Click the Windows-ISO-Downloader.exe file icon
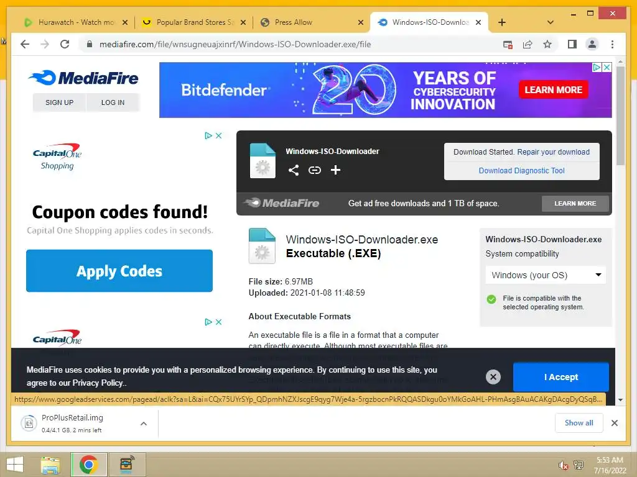The width and height of the screenshot is (637, 477). [x=262, y=246]
